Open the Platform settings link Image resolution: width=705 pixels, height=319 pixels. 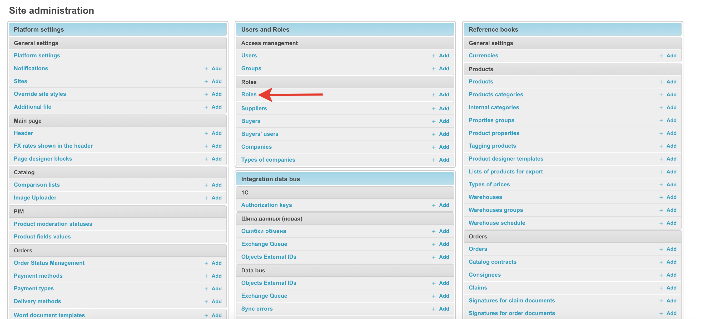pos(37,56)
